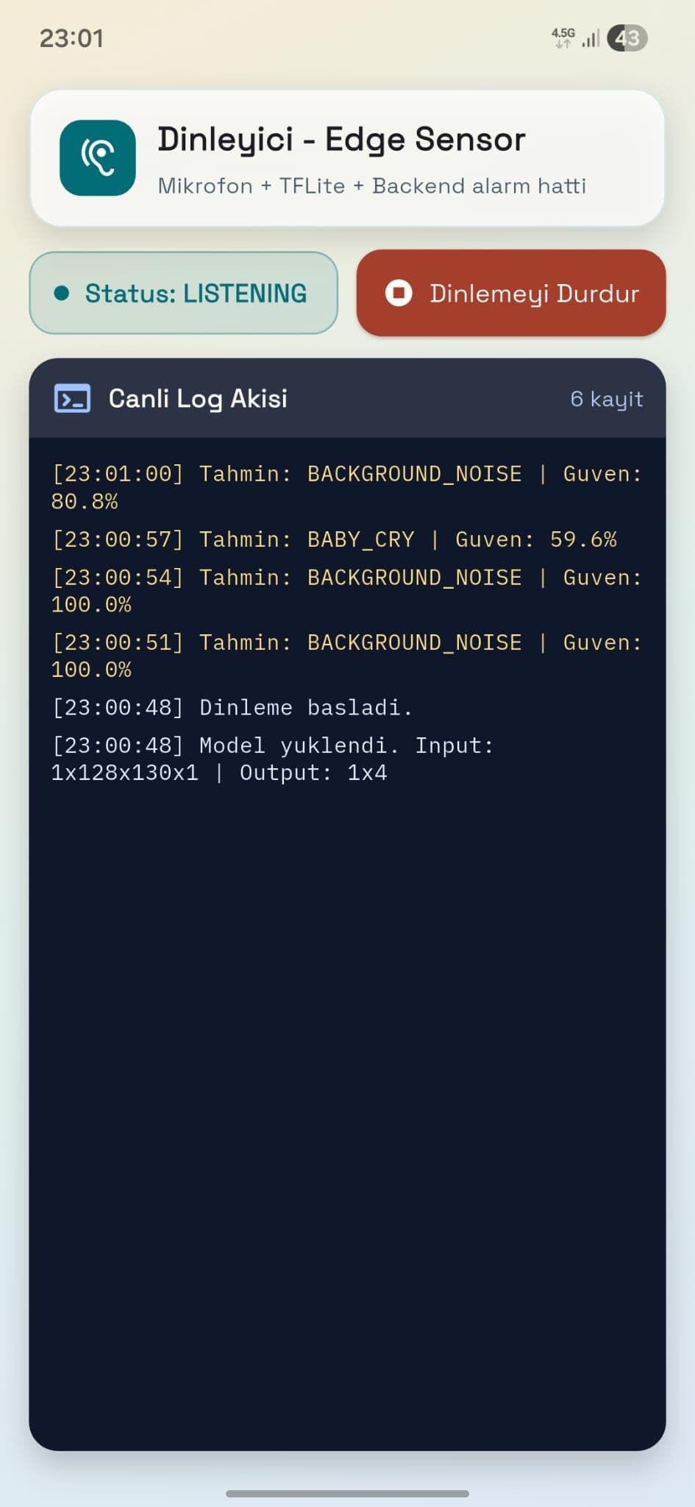Select the Dinleyici - Edge Sensor title
The width and height of the screenshot is (695, 1507).
click(341, 139)
